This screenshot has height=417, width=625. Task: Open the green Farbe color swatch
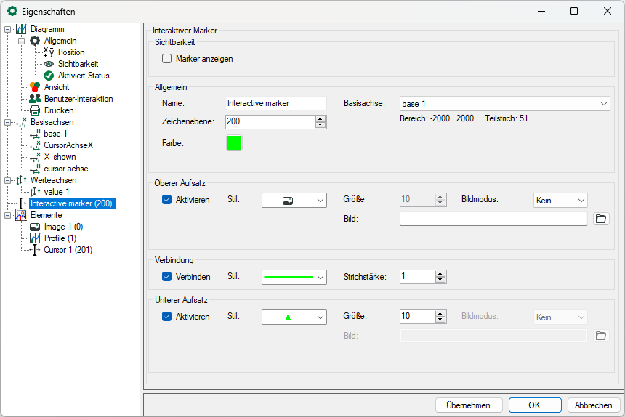point(234,143)
